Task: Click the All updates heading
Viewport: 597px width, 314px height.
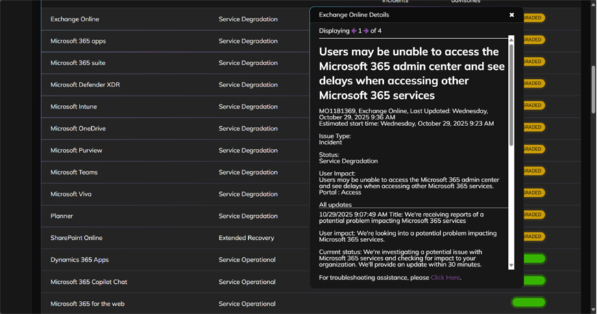Action: coord(335,205)
